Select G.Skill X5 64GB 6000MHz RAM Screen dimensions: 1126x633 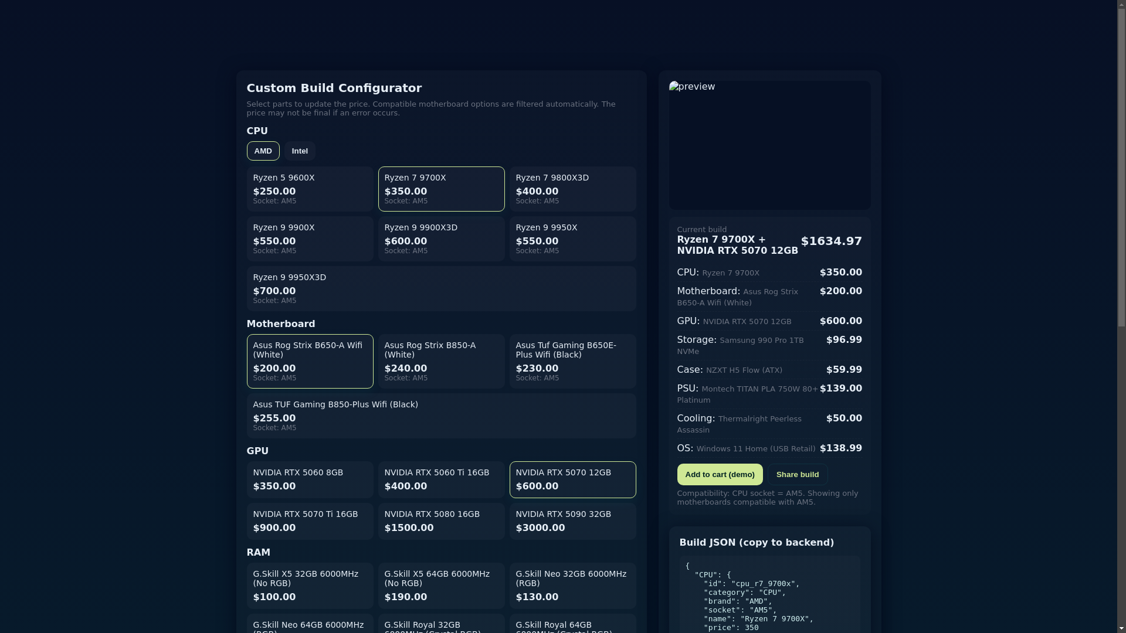point(441,586)
